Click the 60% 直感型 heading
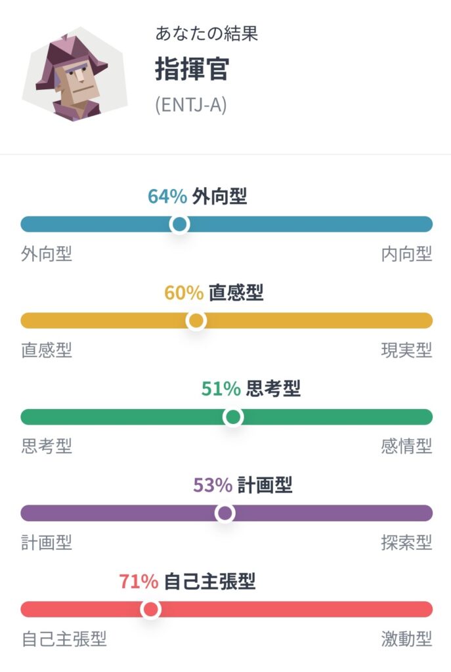 pyautogui.click(x=213, y=293)
